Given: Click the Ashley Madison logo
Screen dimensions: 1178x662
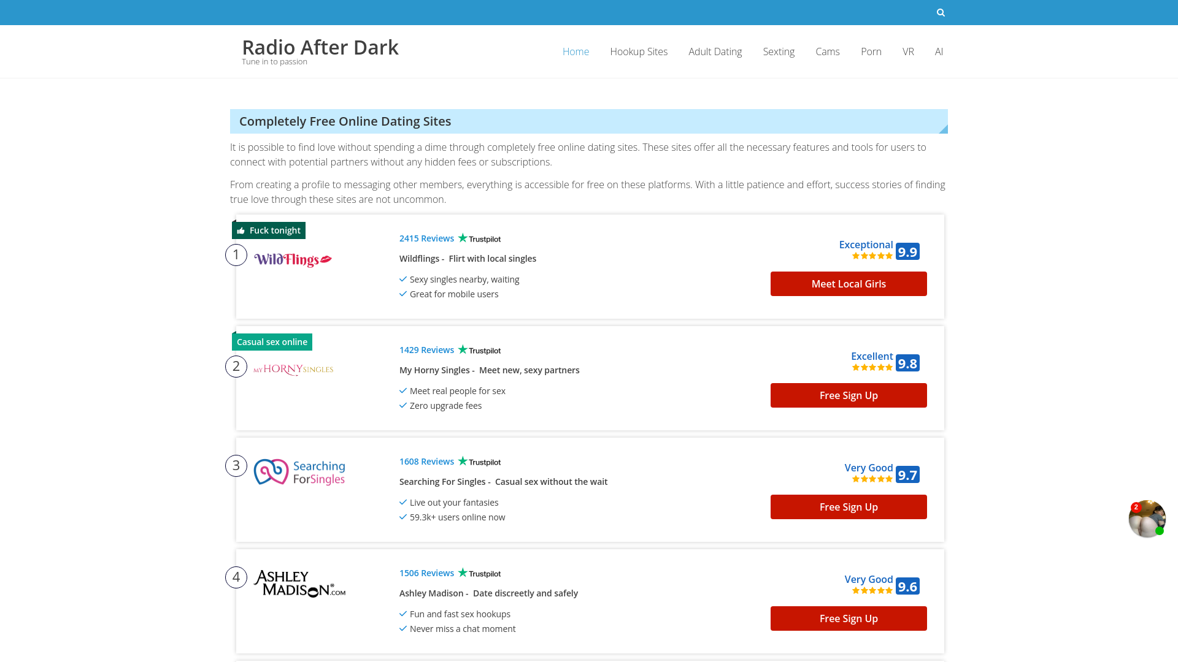Looking at the screenshot, I should click(x=299, y=584).
